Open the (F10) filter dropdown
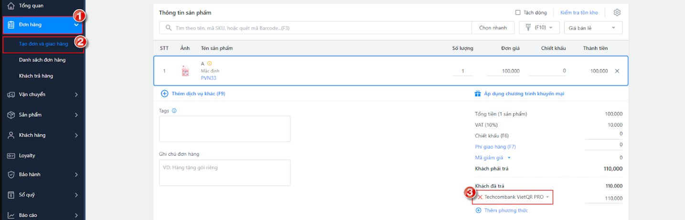The width and height of the screenshot is (685, 220). (539, 28)
